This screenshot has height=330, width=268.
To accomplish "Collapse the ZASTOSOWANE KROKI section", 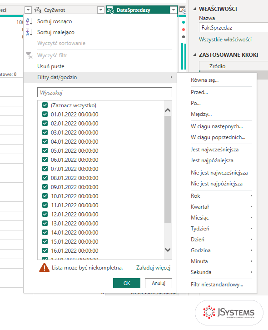I will (194, 55).
